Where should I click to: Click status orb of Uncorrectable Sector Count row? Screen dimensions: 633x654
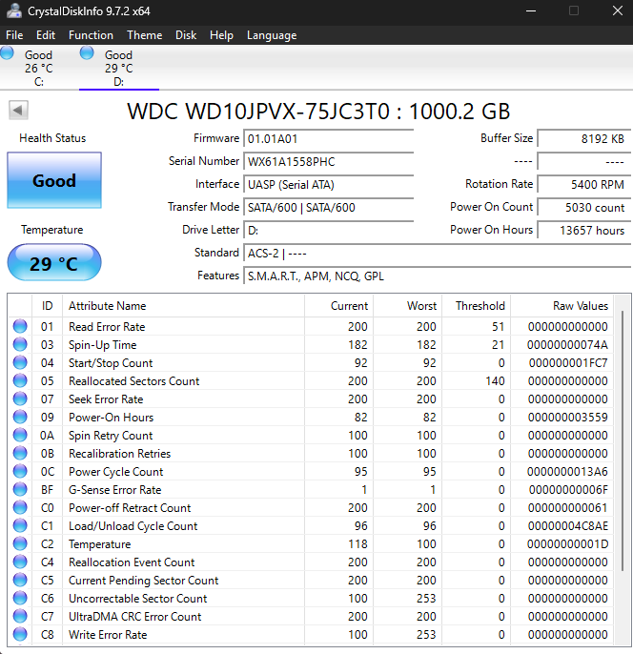[x=20, y=598]
